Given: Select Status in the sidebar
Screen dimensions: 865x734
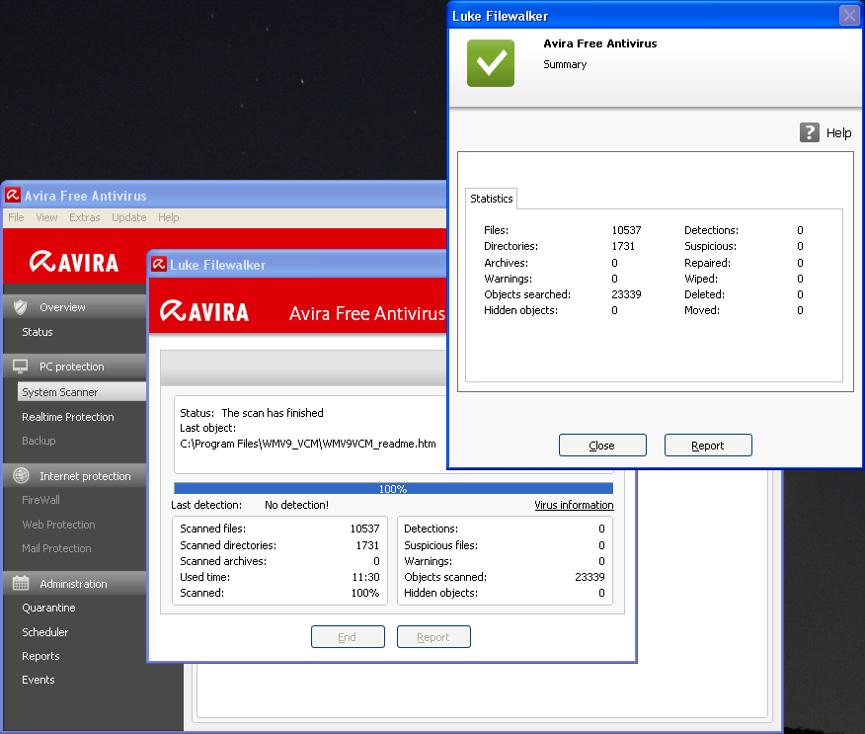Looking at the screenshot, I should pos(38,332).
